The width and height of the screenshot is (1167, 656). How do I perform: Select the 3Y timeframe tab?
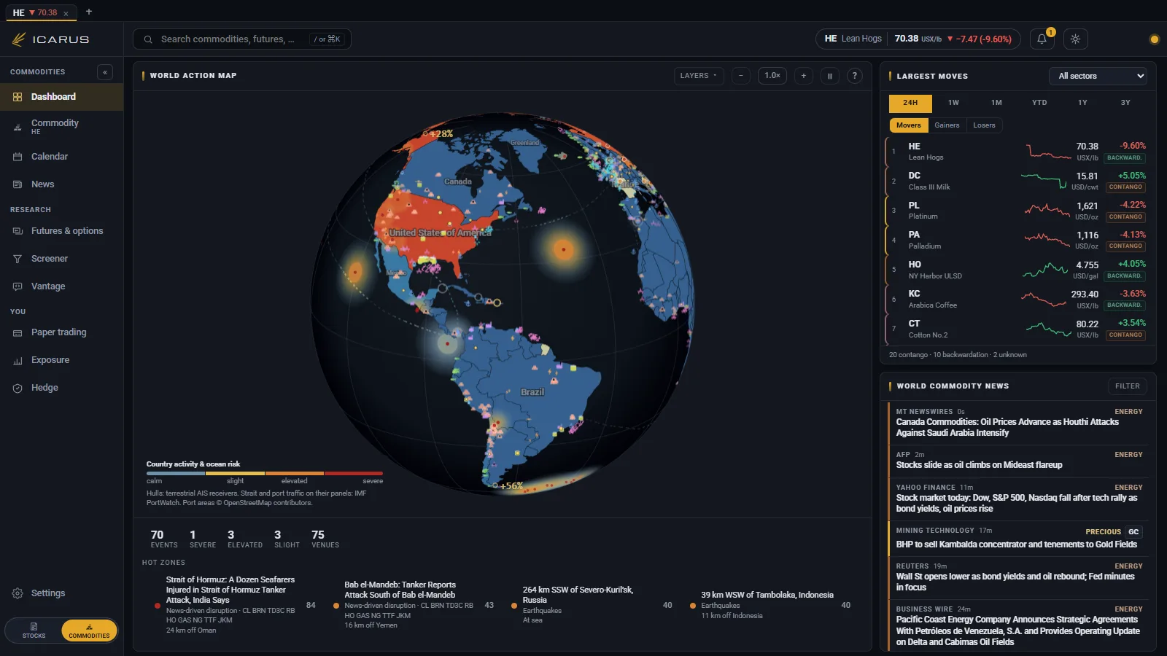click(1125, 103)
